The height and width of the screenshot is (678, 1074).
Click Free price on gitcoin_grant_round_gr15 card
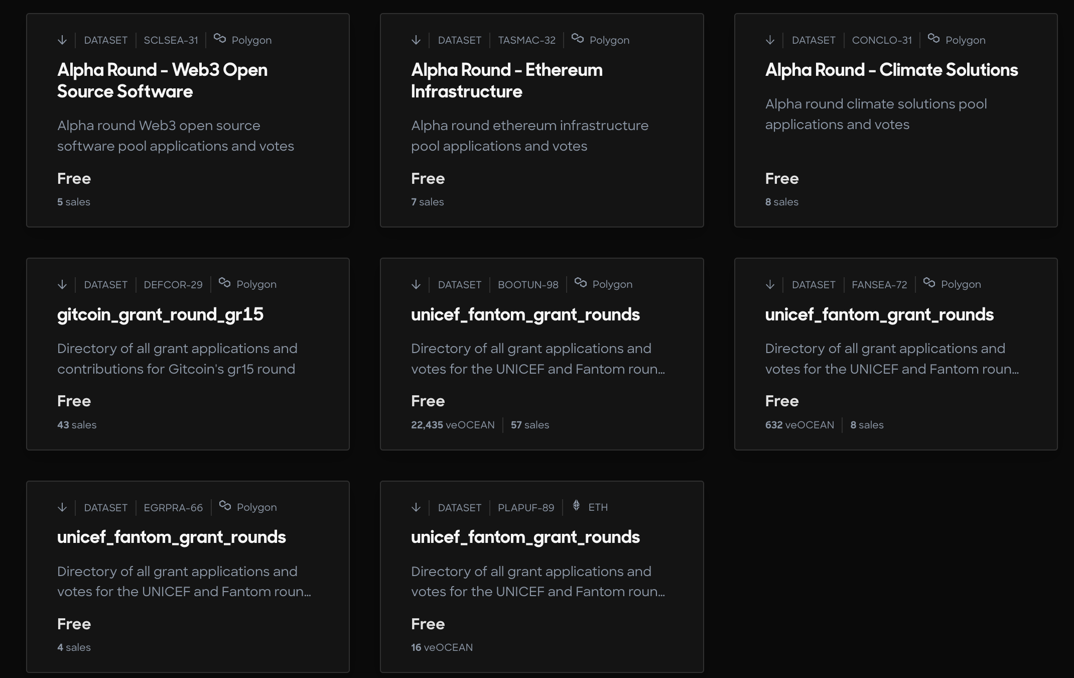(74, 401)
